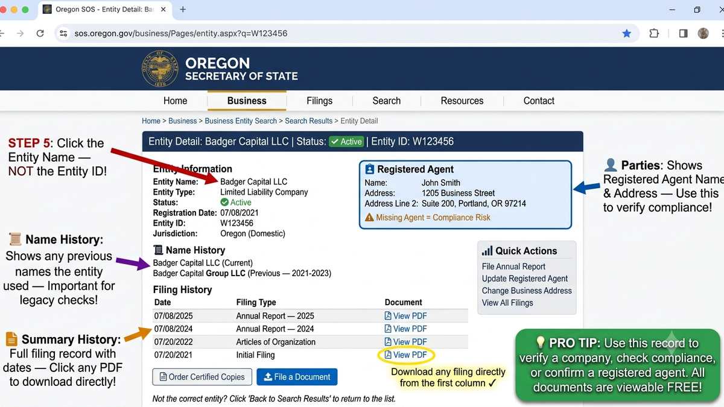Click the Registered Agent badge icon
Viewport: 724px width, 407px height.
(369, 169)
